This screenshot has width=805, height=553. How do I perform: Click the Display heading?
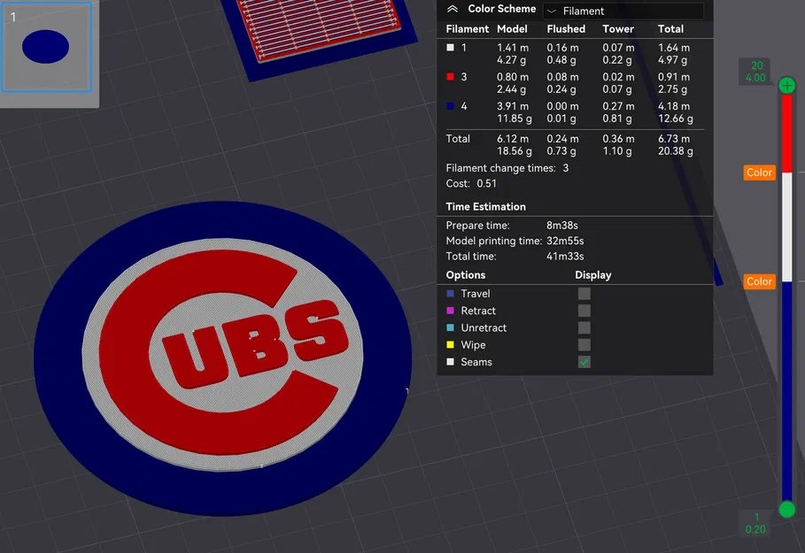click(593, 275)
